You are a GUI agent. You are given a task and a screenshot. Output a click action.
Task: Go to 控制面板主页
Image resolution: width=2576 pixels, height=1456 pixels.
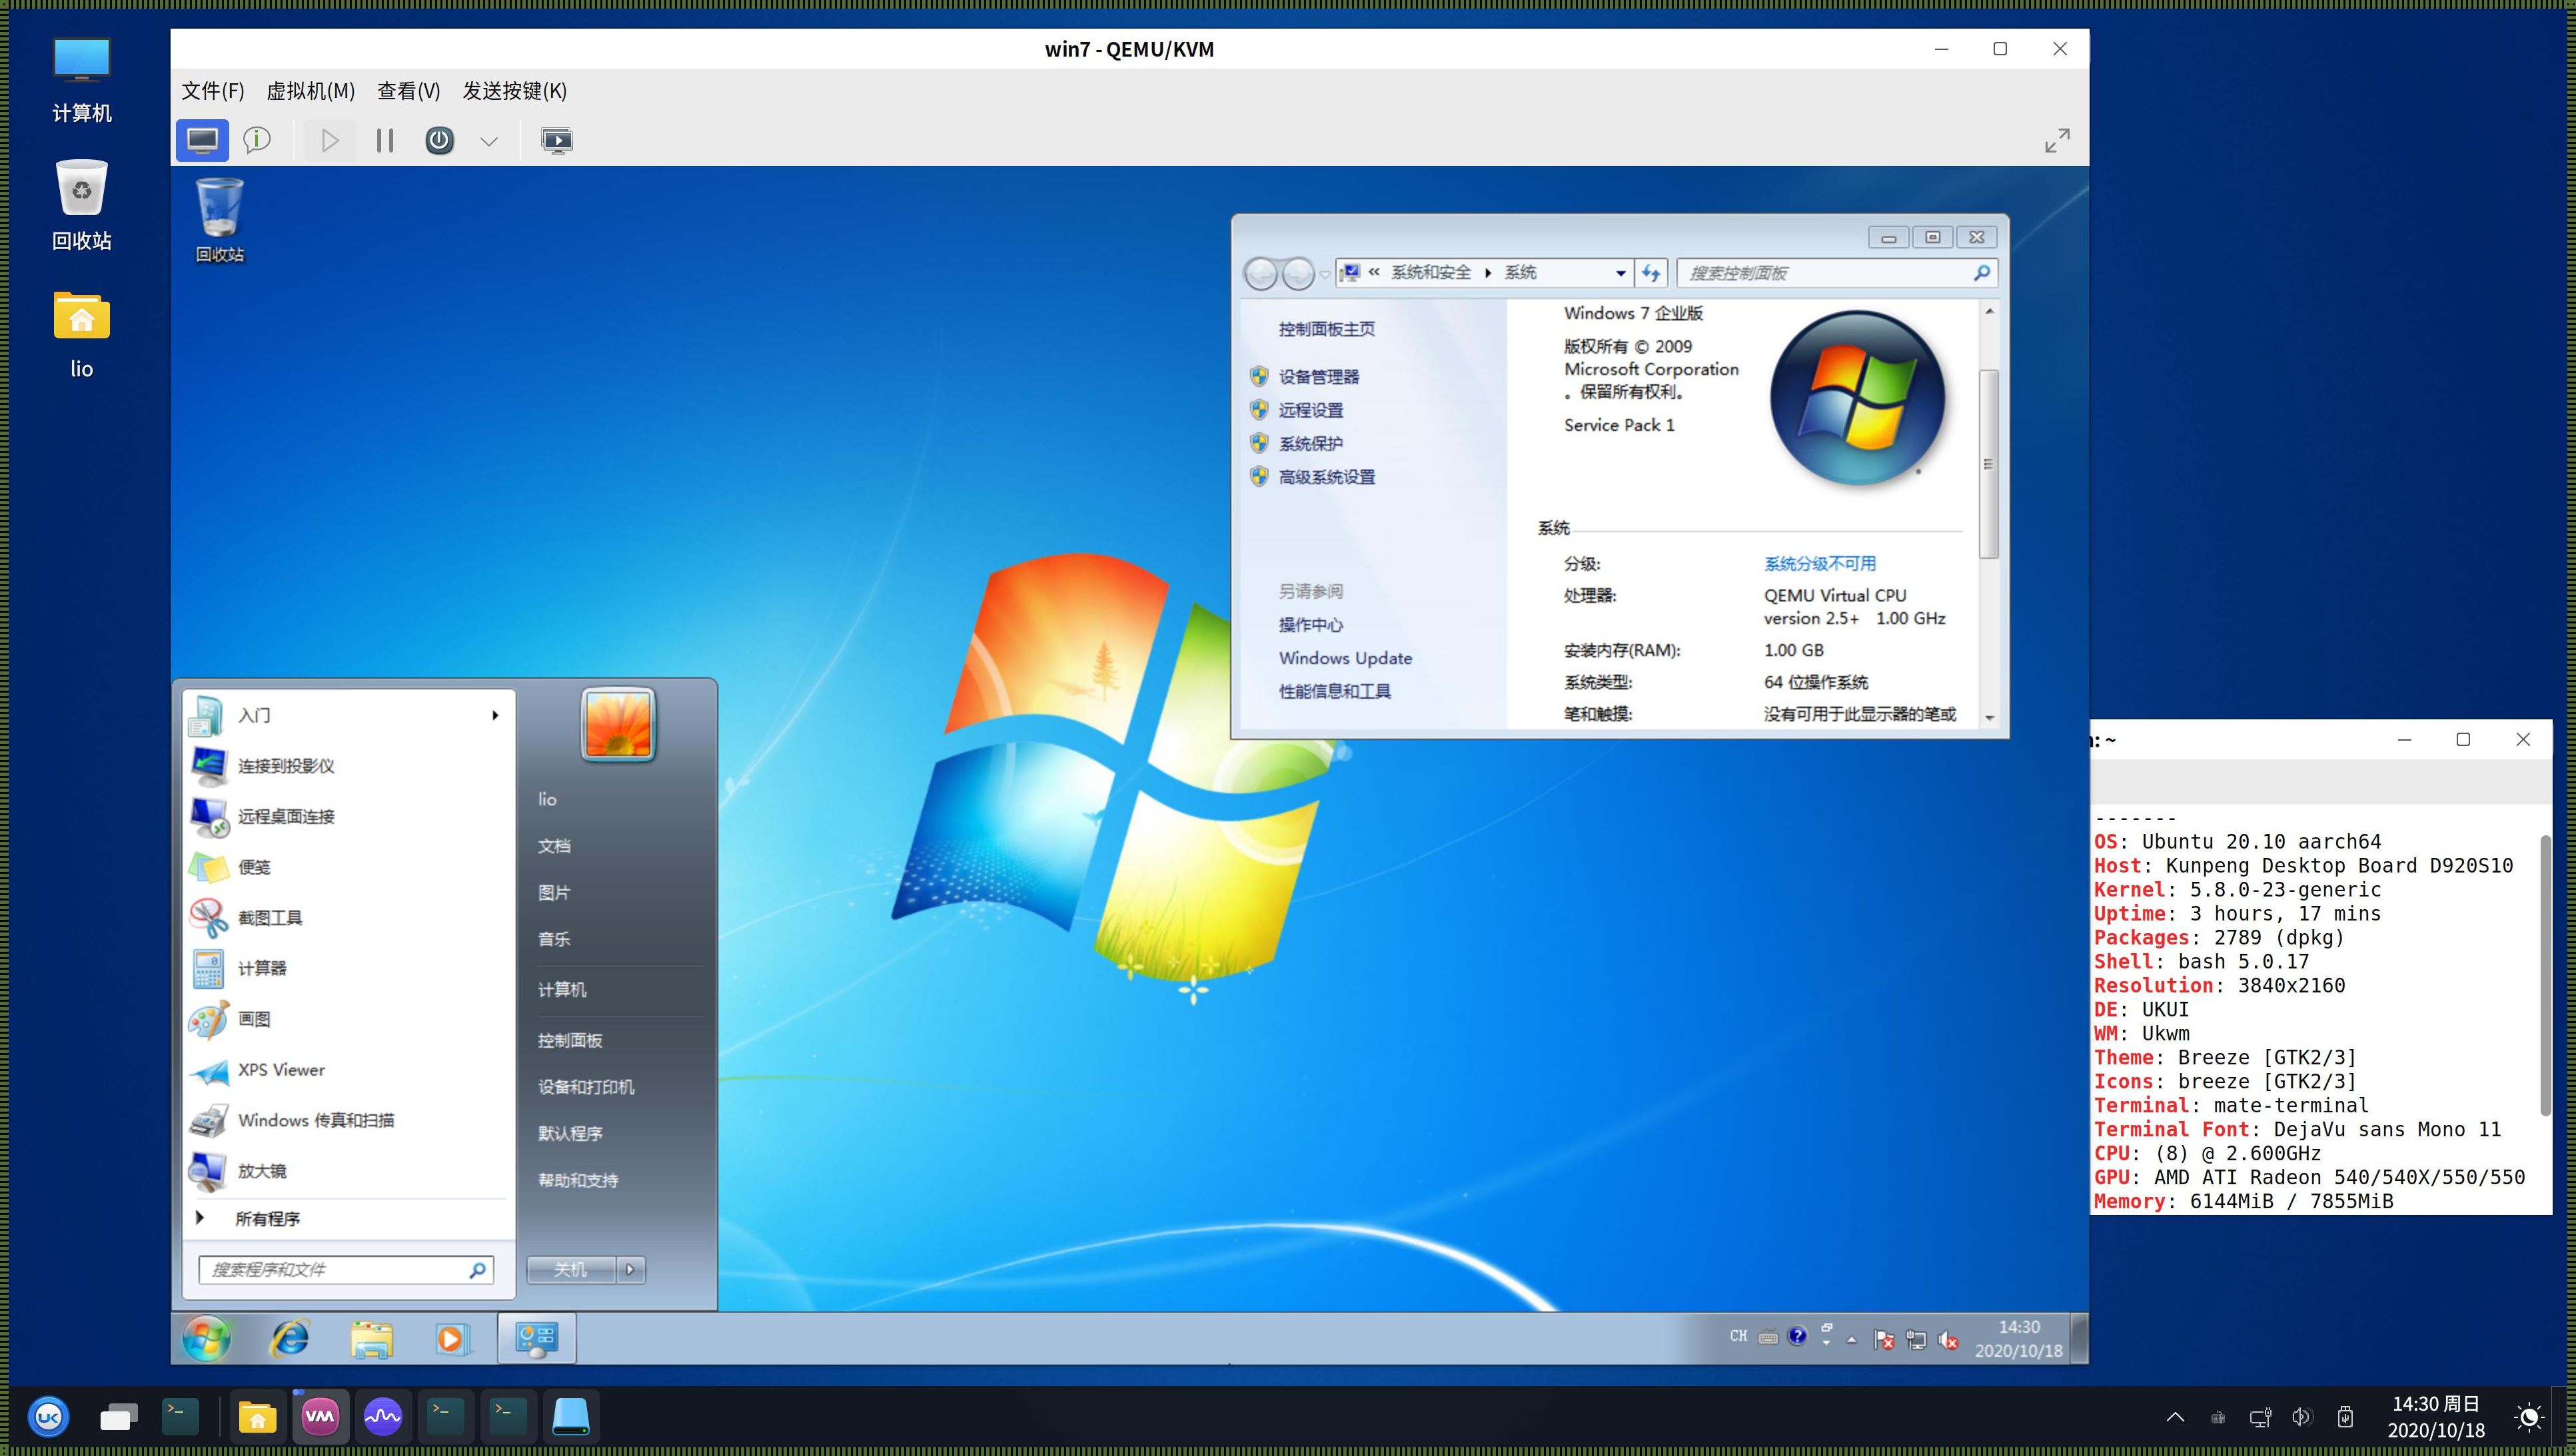coord(1327,329)
